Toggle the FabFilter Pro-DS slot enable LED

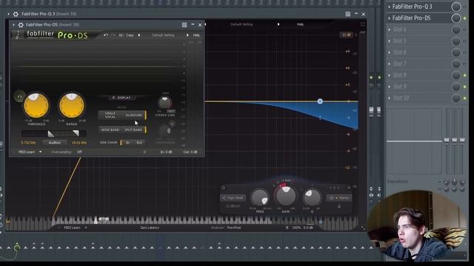coord(465,18)
